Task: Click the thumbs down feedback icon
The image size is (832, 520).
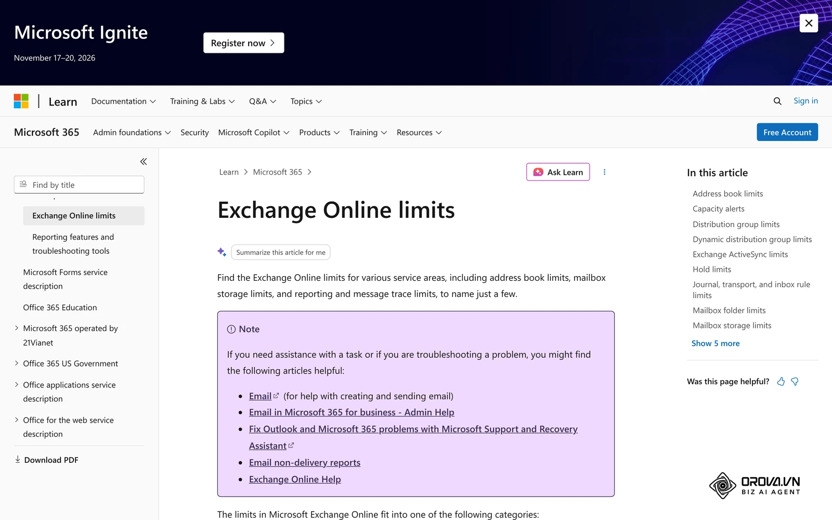Action: 795,382
